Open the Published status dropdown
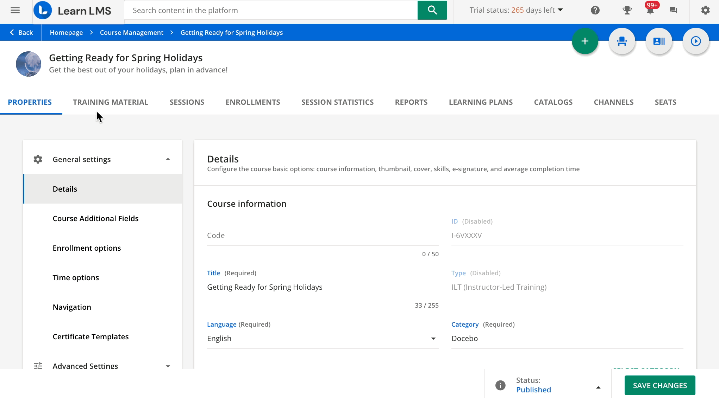The width and height of the screenshot is (719, 398). pyautogui.click(x=598, y=387)
